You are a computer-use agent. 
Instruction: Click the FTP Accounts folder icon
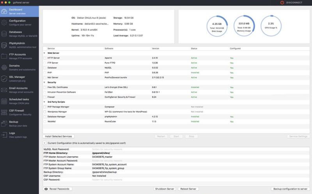coord(4,56)
